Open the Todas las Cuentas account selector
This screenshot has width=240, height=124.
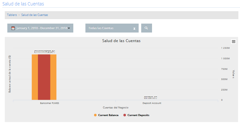click(x=112, y=28)
